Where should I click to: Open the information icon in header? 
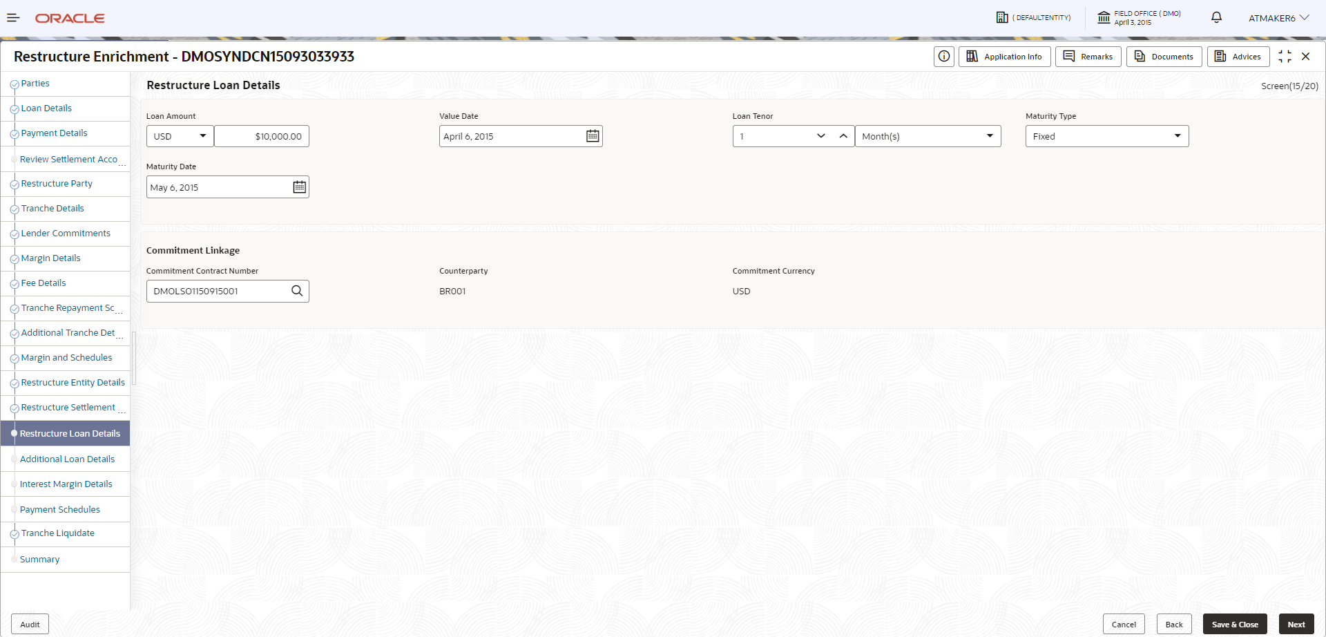pos(944,57)
